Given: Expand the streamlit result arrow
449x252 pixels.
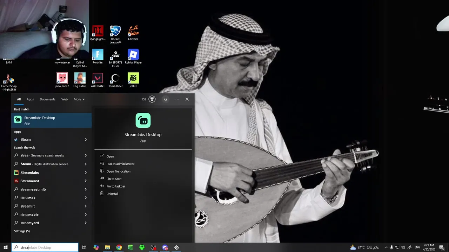Looking at the screenshot, I should 86,206.
